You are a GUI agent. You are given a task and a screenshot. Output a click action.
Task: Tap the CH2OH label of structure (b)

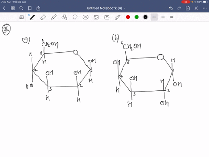pyautogui.click(x=132, y=47)
